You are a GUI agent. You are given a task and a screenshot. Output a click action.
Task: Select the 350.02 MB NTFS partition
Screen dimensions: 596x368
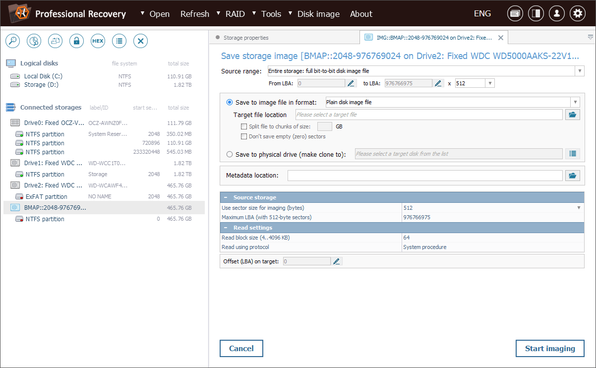click(103, 134)
